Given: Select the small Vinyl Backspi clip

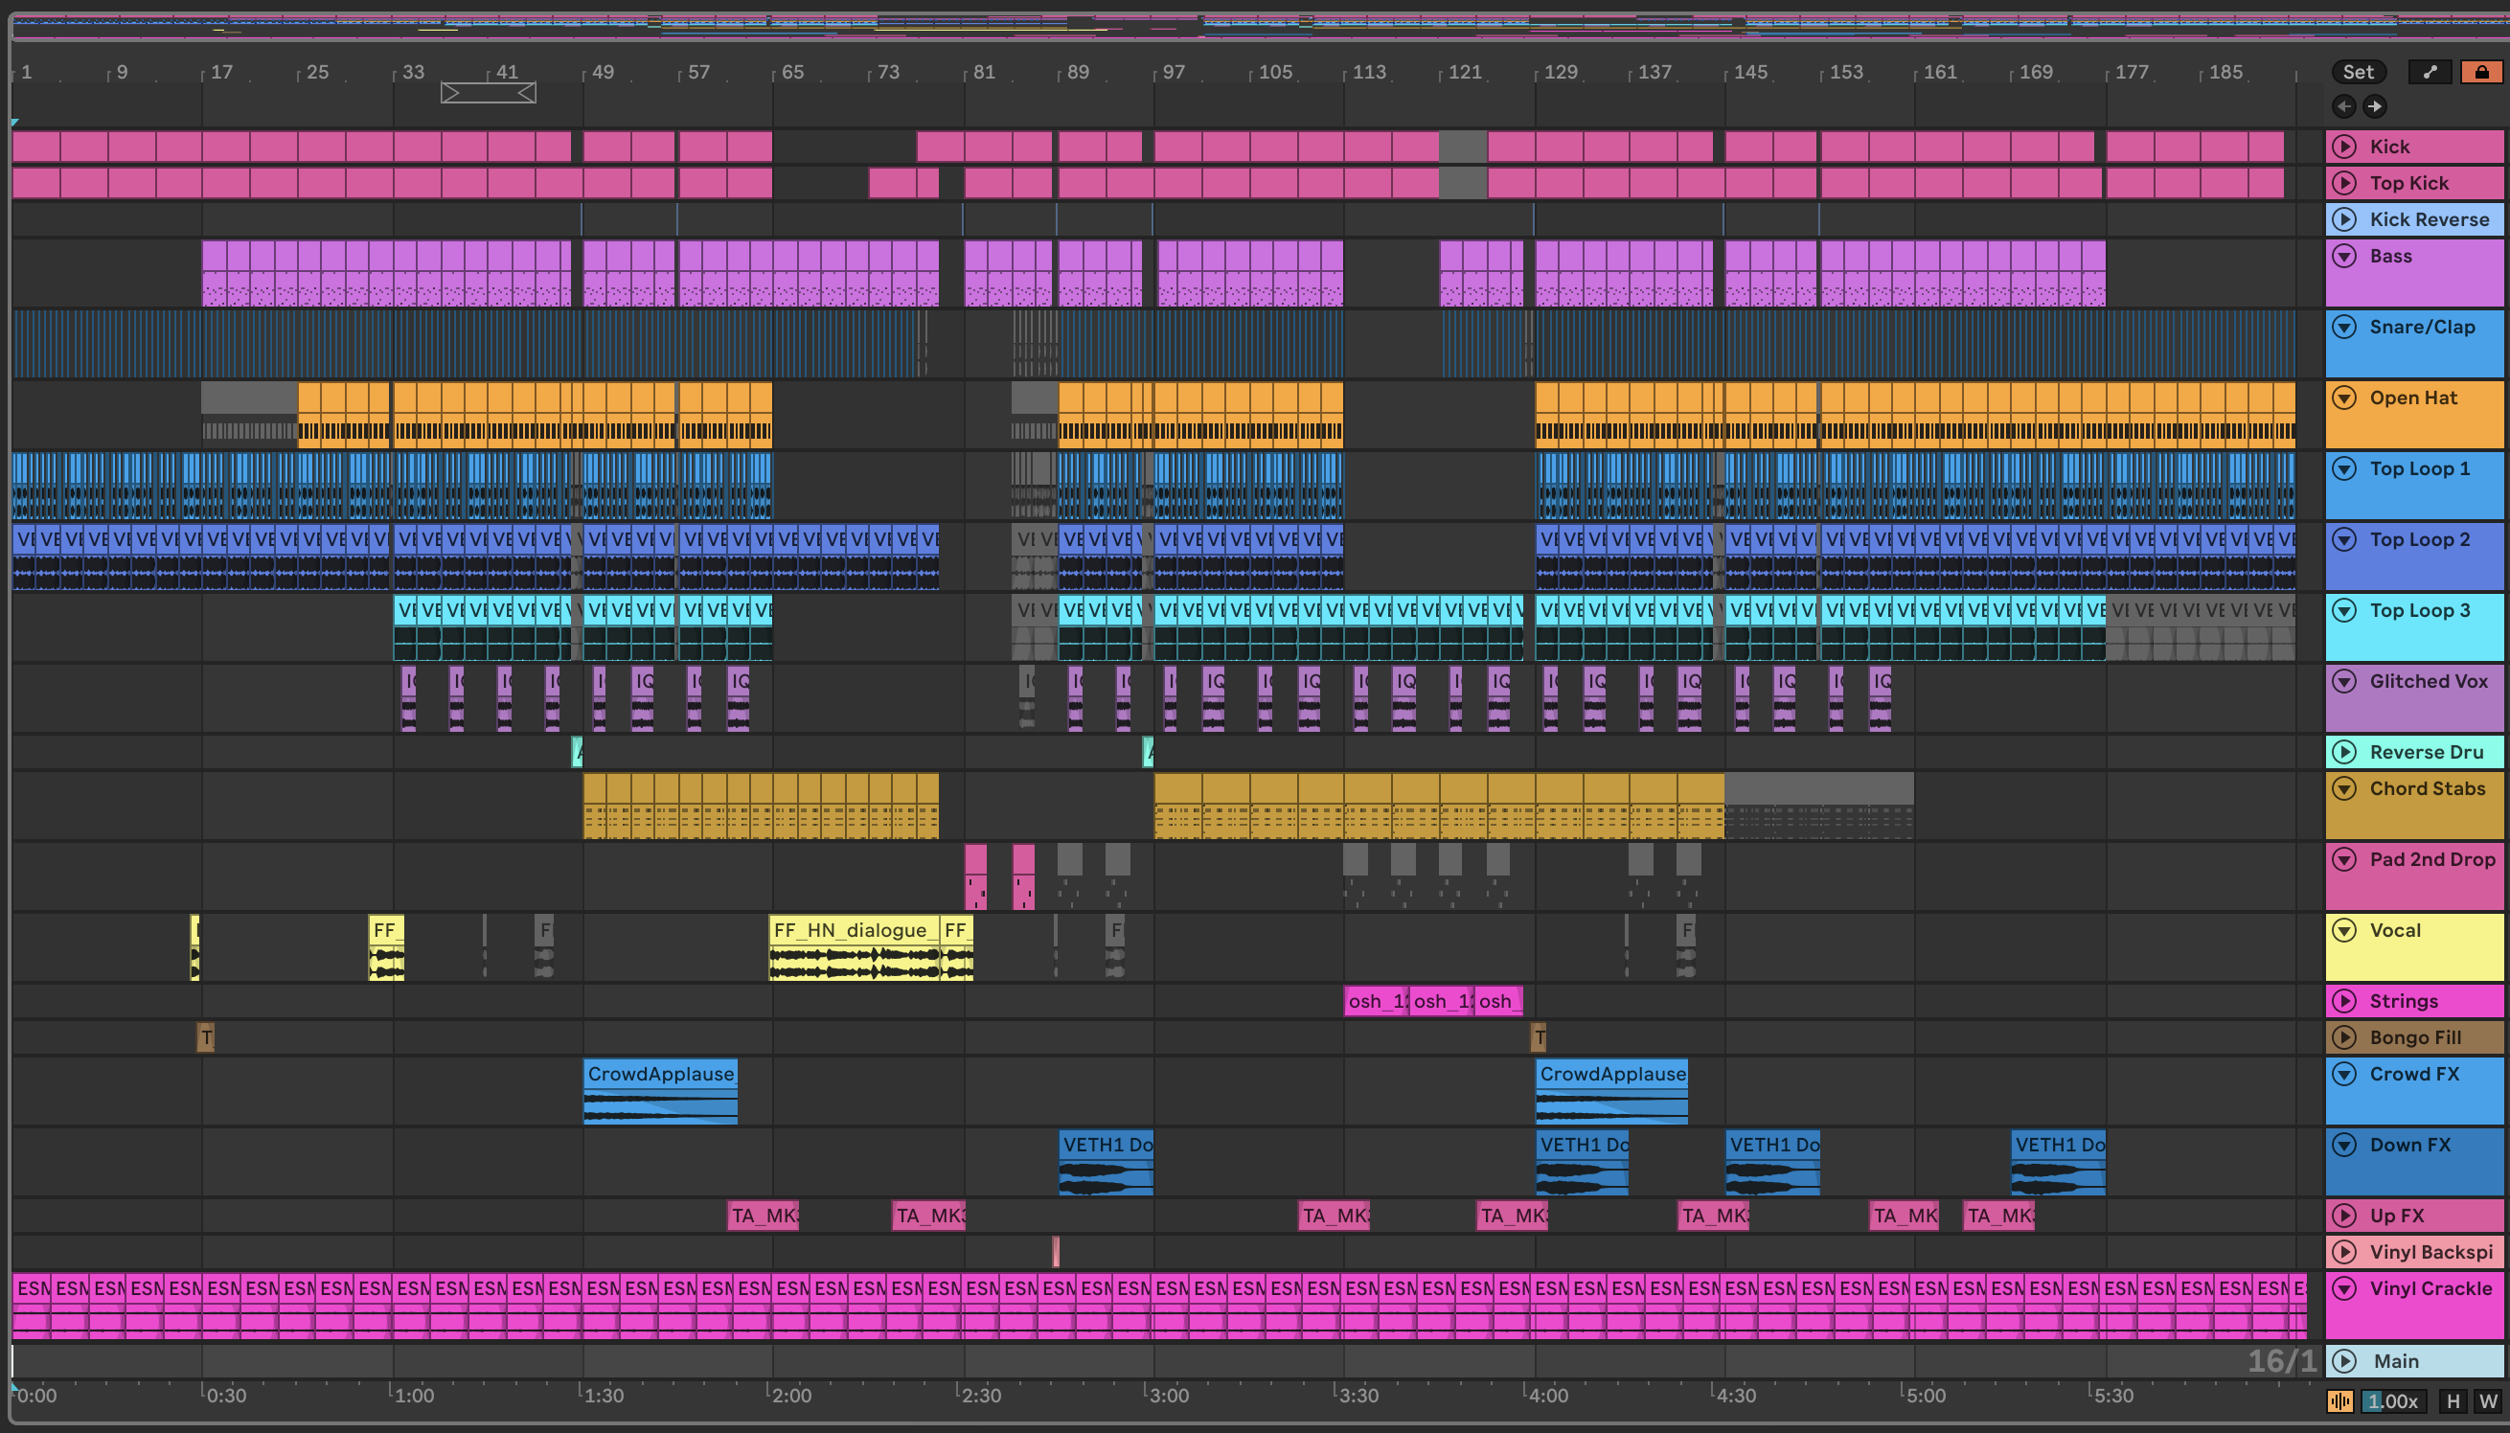Looking at the screenshot, I should click(1055, 1252).
